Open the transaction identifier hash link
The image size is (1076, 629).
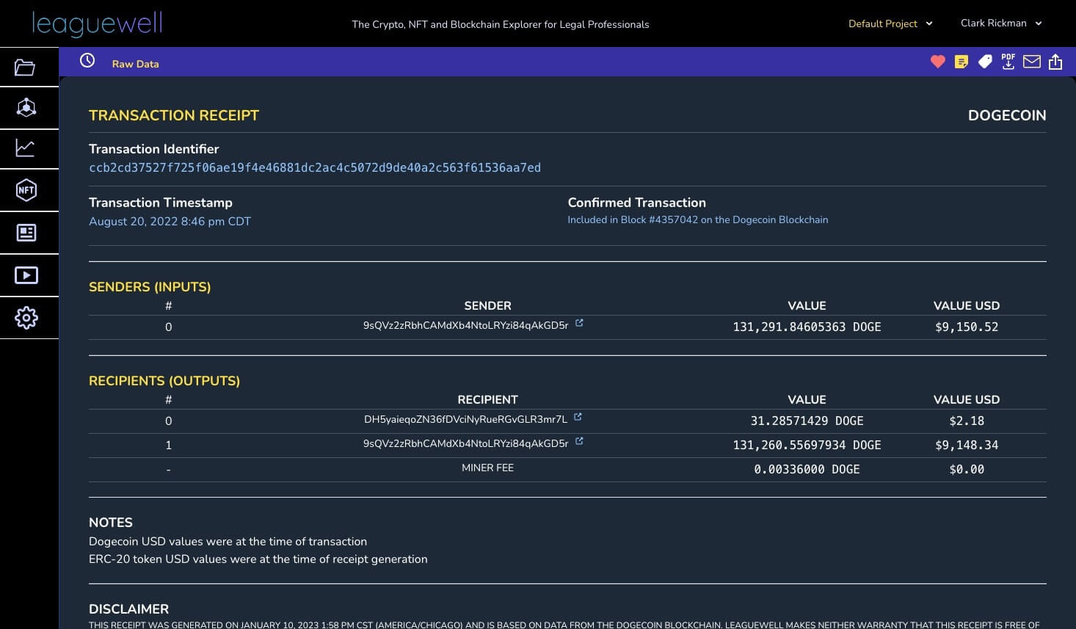(315, 167)
